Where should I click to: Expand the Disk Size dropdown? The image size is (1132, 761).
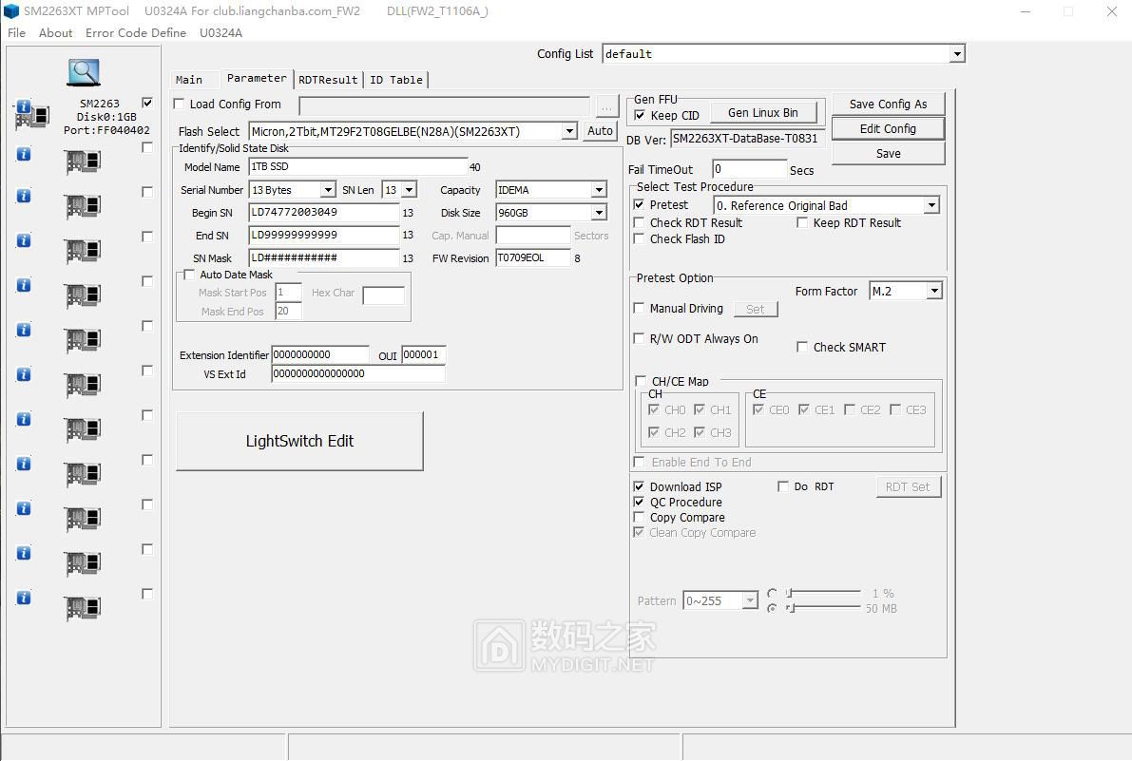click(x=599, y=213)
